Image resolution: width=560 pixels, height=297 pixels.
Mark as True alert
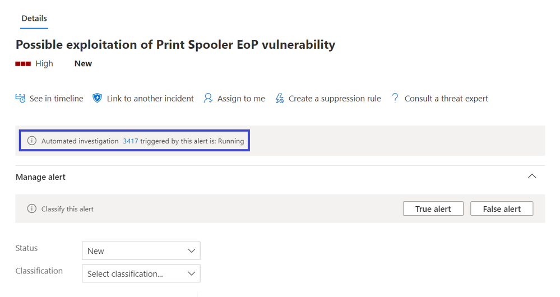tap(433, 209)
